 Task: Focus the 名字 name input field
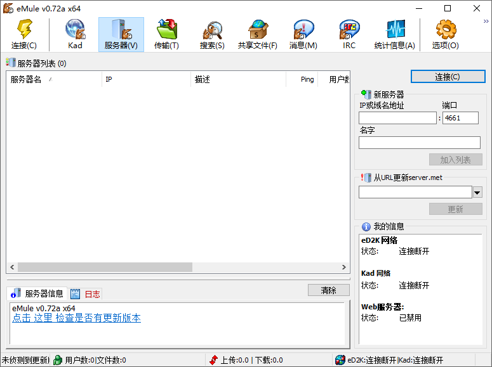420,143
